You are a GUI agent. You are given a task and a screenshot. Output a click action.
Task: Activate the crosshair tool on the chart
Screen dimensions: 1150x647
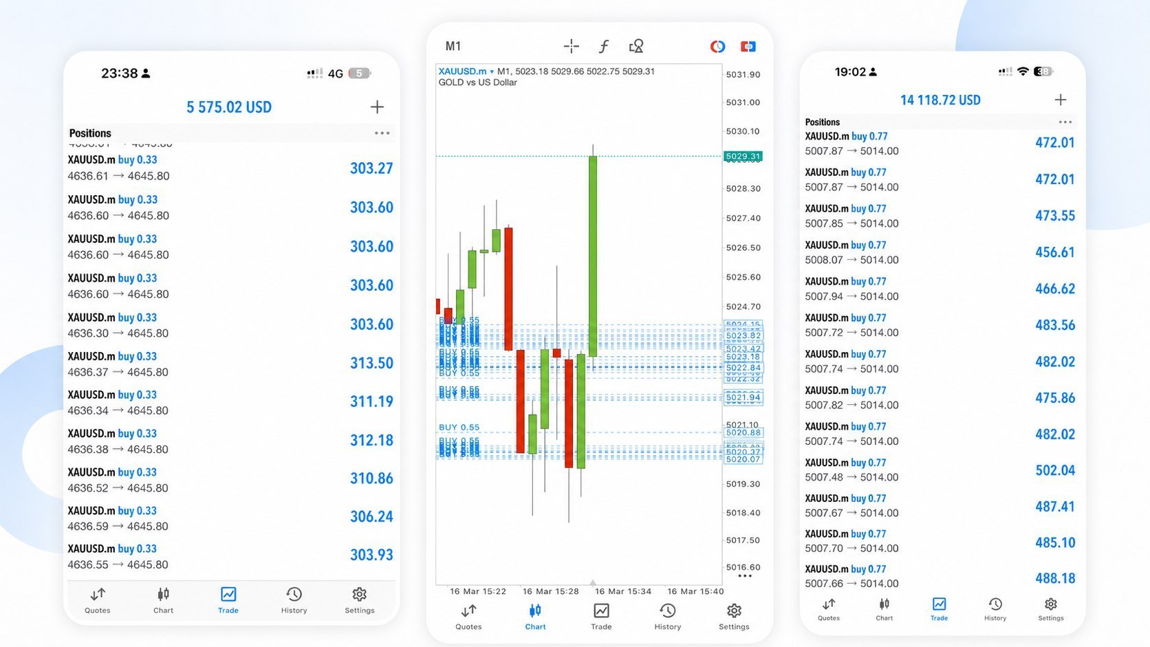tap(571, 46)
